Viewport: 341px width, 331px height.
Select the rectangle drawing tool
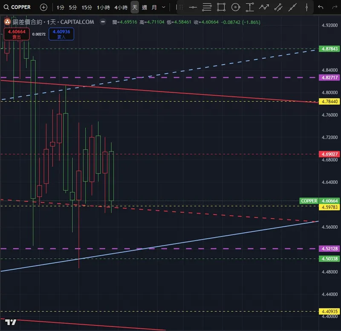[221, 7]
